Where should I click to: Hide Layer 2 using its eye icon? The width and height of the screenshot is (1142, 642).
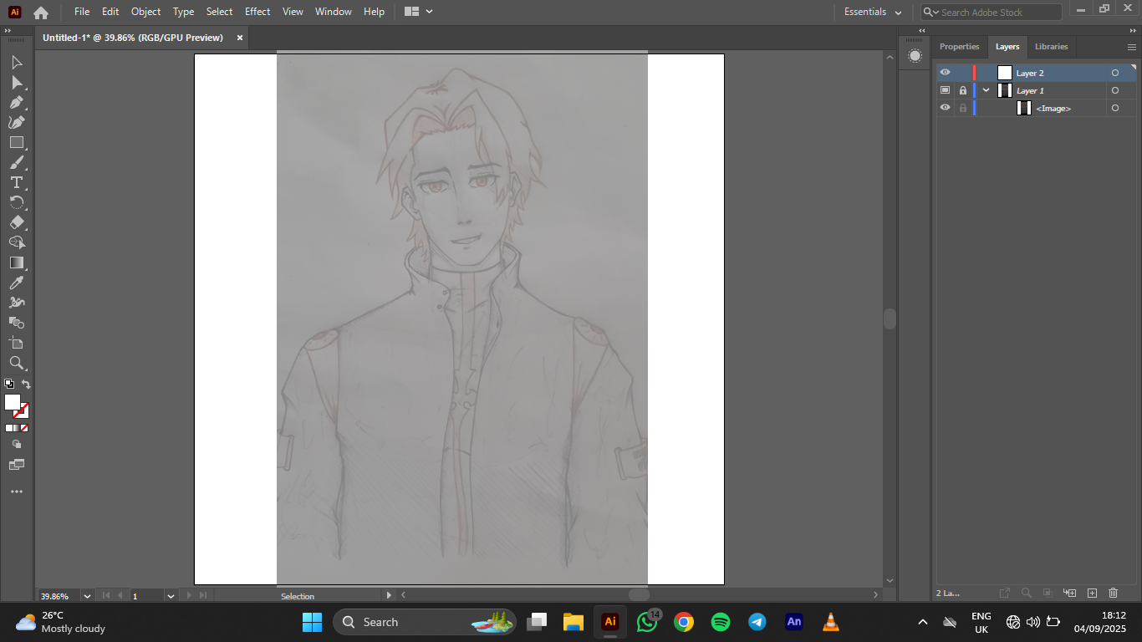pos(945,73)
